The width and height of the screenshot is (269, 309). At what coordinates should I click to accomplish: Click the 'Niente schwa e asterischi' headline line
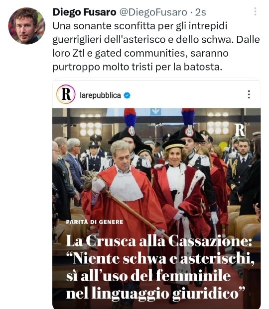[x=160, y=259]
